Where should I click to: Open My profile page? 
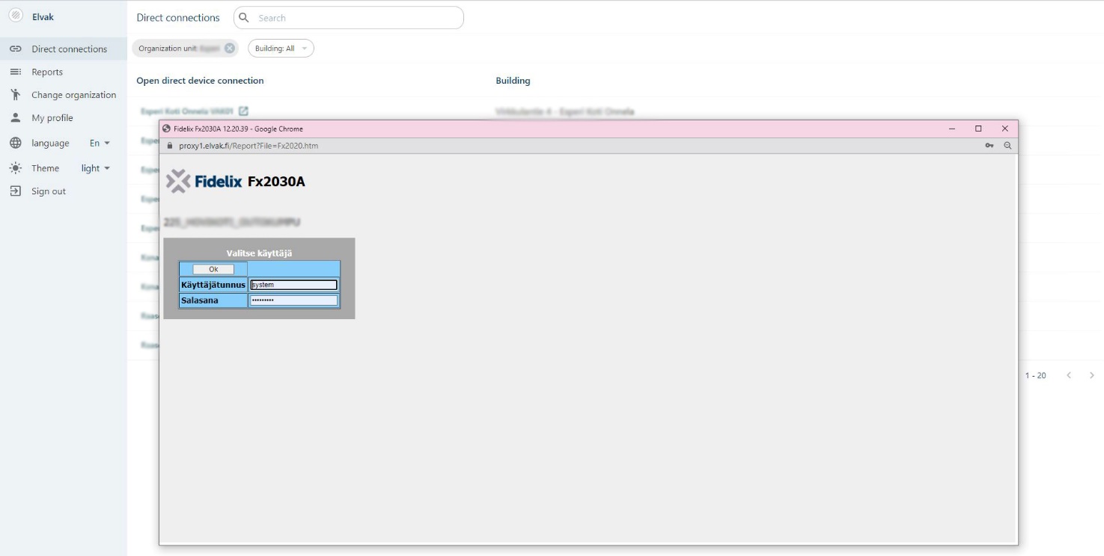[52, 118]
